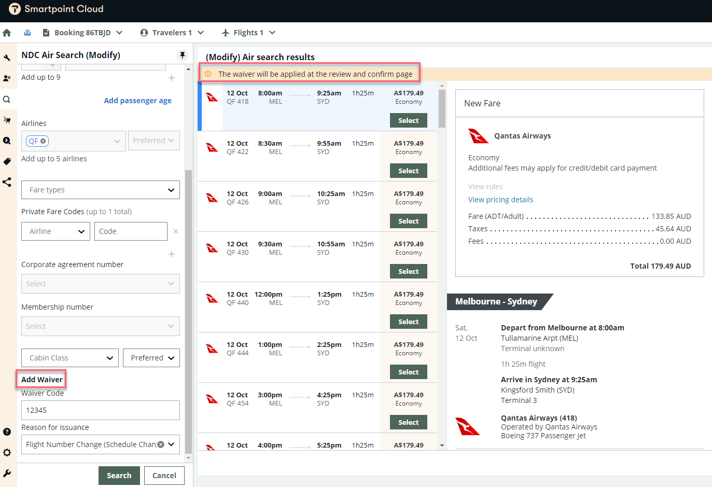Click the search panel vertical scrollbar
This screenshot has height=487, width=712.
point(188,311)
